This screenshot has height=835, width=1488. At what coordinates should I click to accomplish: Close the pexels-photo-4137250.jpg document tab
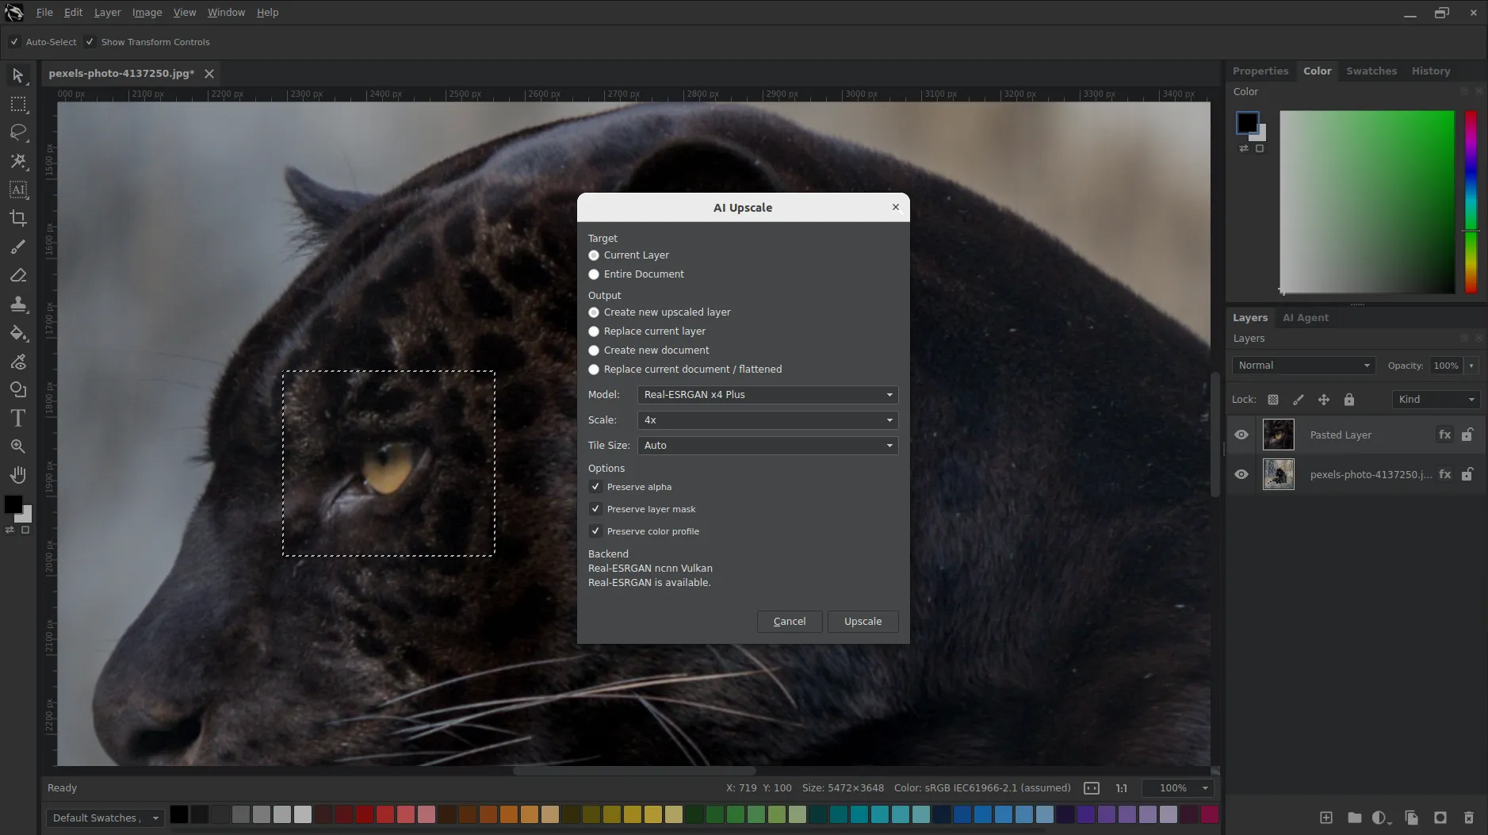point(209,74)
